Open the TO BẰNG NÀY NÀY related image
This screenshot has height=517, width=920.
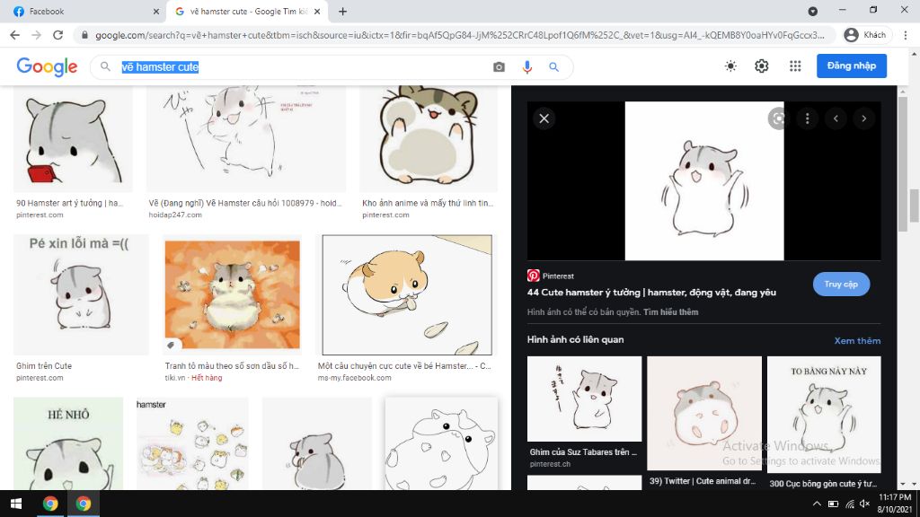824,413
